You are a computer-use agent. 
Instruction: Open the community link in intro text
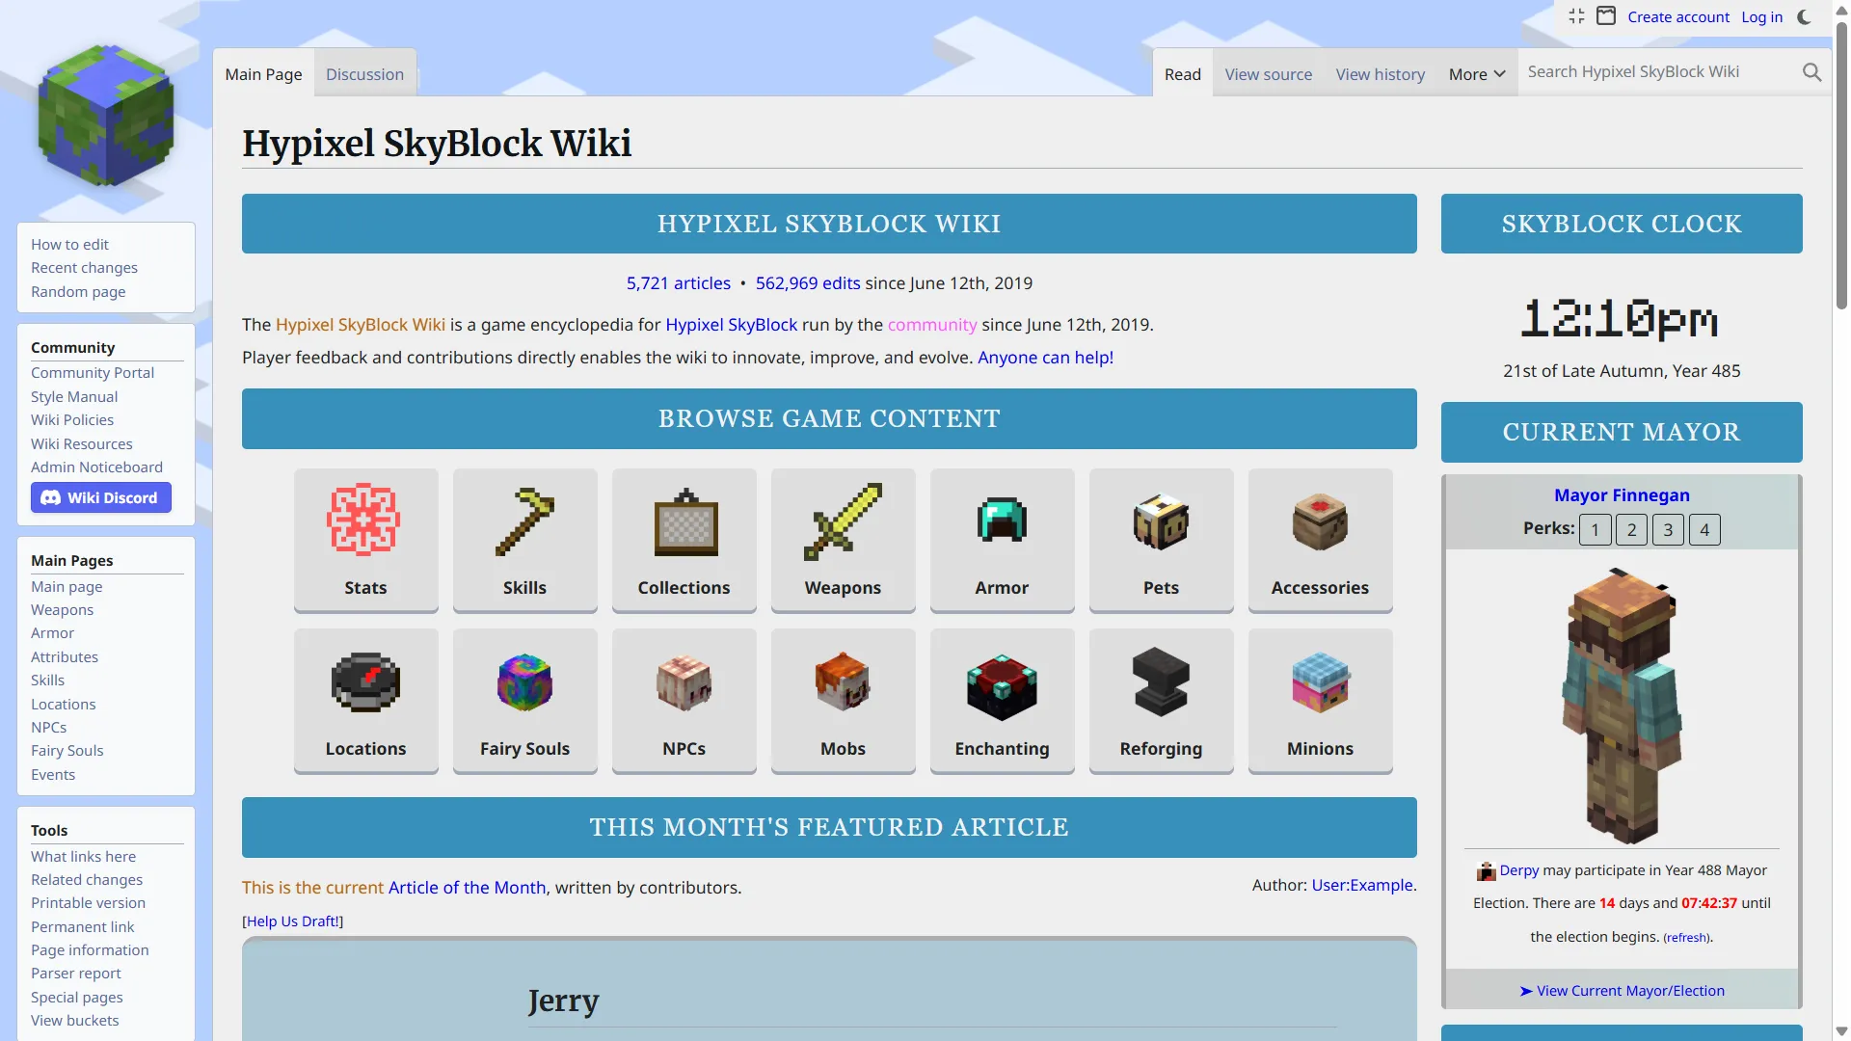[x=932, y=325]
